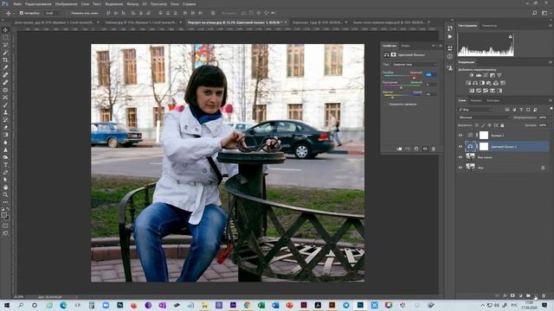
Task: Select the Lasso tool
Action: [5, 45]
